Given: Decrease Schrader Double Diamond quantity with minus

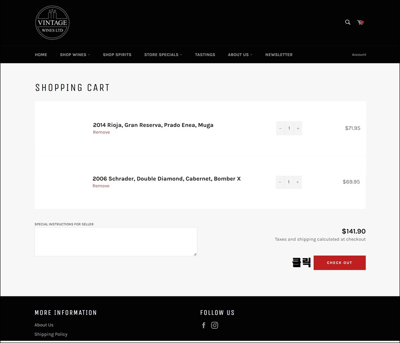Looking at the screenshot, I should click(280, 182).
